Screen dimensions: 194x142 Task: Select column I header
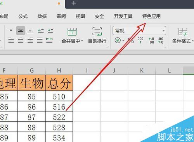(87, 70)
